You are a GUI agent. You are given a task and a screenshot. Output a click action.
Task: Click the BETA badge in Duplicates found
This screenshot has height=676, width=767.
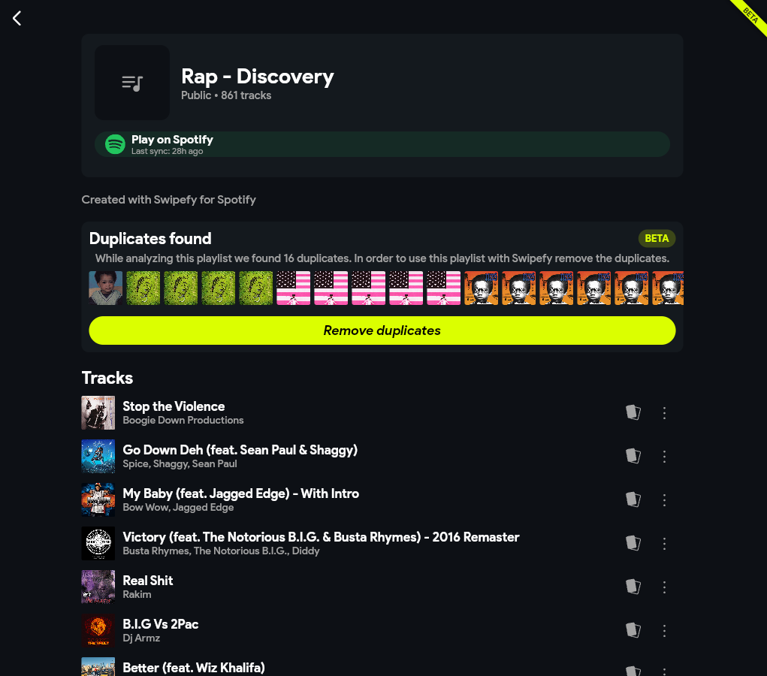point(657,238)
